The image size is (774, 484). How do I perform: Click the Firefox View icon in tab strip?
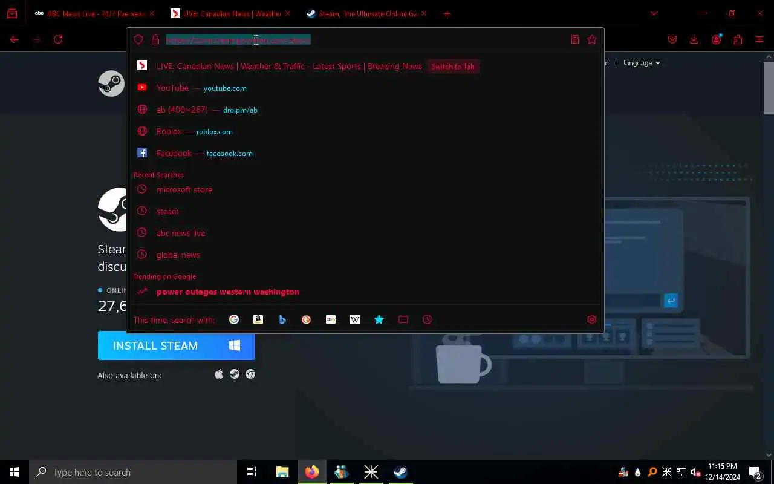tap(12, 13)
